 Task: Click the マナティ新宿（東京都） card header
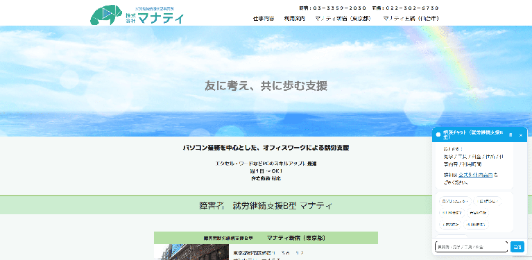coord(266,238)
